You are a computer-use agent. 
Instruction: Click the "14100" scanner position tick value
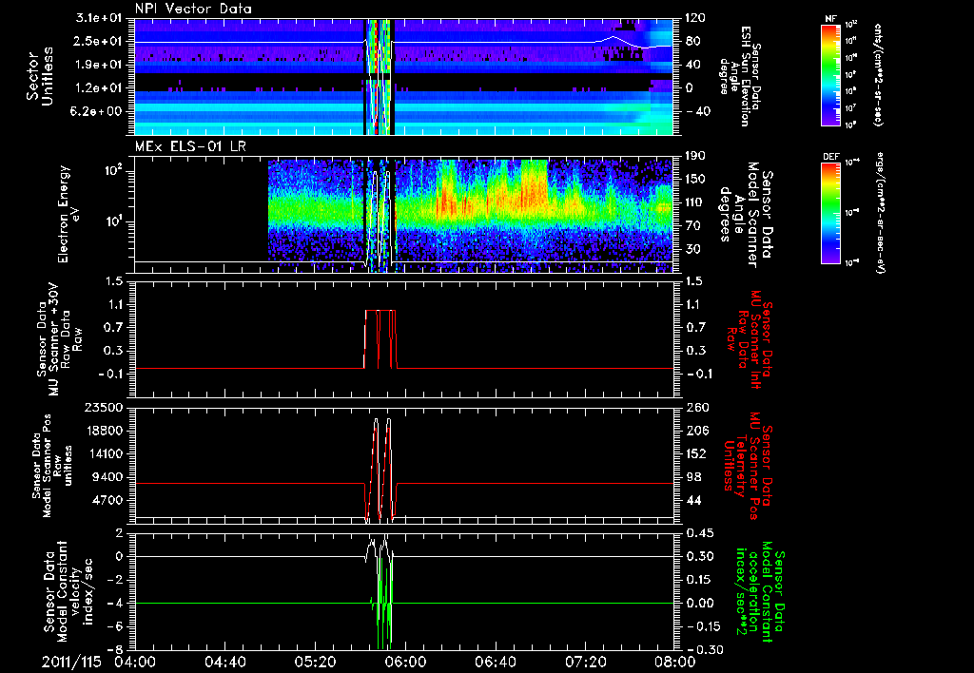click(x=105, y=453)
